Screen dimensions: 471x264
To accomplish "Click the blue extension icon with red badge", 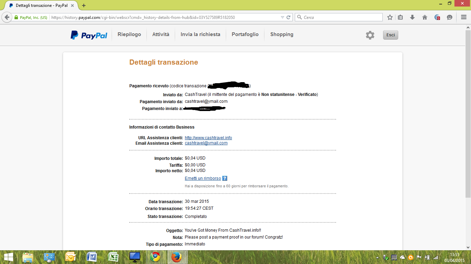I will coord(437,17).
